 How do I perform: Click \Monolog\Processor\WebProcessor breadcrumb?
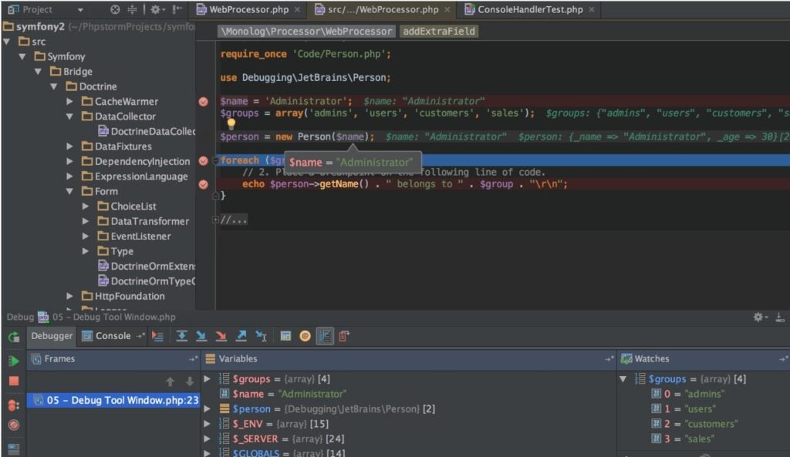click(306, 31)
